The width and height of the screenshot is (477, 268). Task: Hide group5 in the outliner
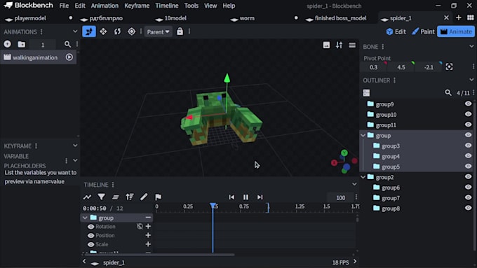pos(468,166)
